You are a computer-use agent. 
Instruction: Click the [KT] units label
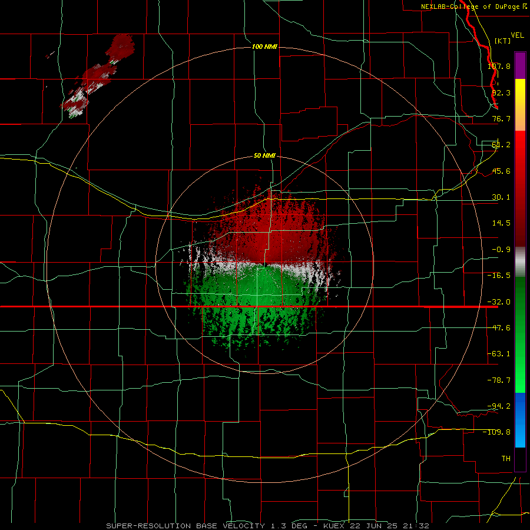pos(503,41)
